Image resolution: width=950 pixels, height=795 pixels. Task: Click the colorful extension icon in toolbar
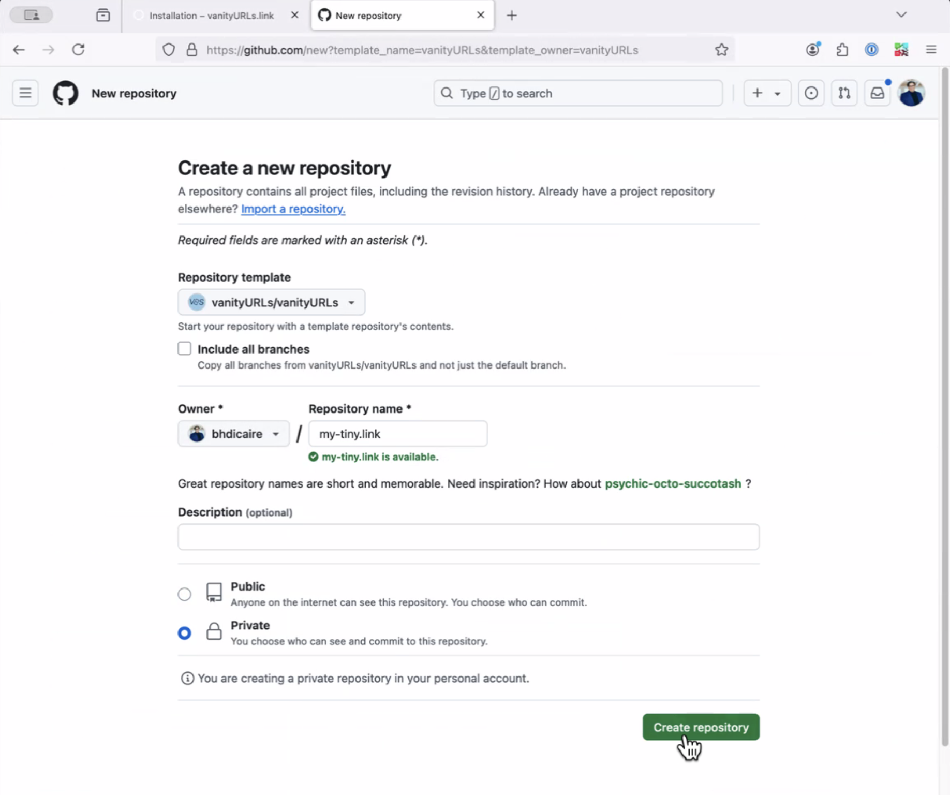click(x=901, y=50)
